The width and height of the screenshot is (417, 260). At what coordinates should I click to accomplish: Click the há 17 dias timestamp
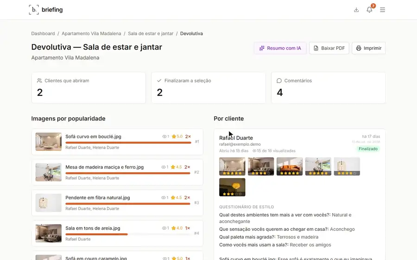[x=371, y=136]
